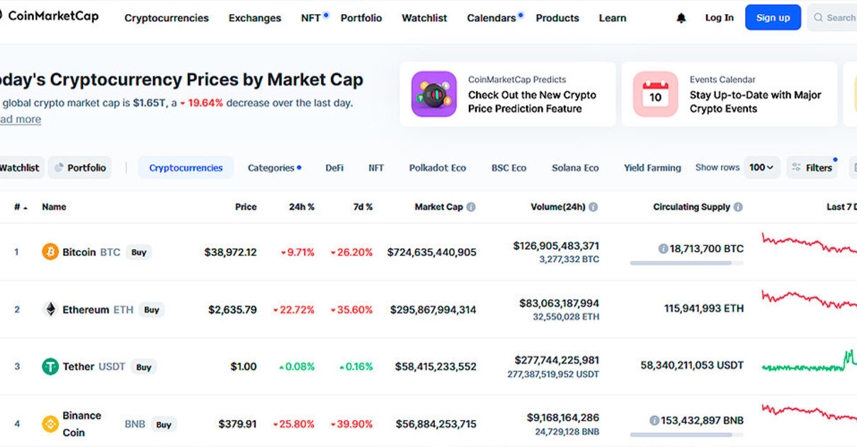Viewport: 857px width, 447px height.
Task: Click the Binance Coin yellow logo
Action: click(50, 424)
